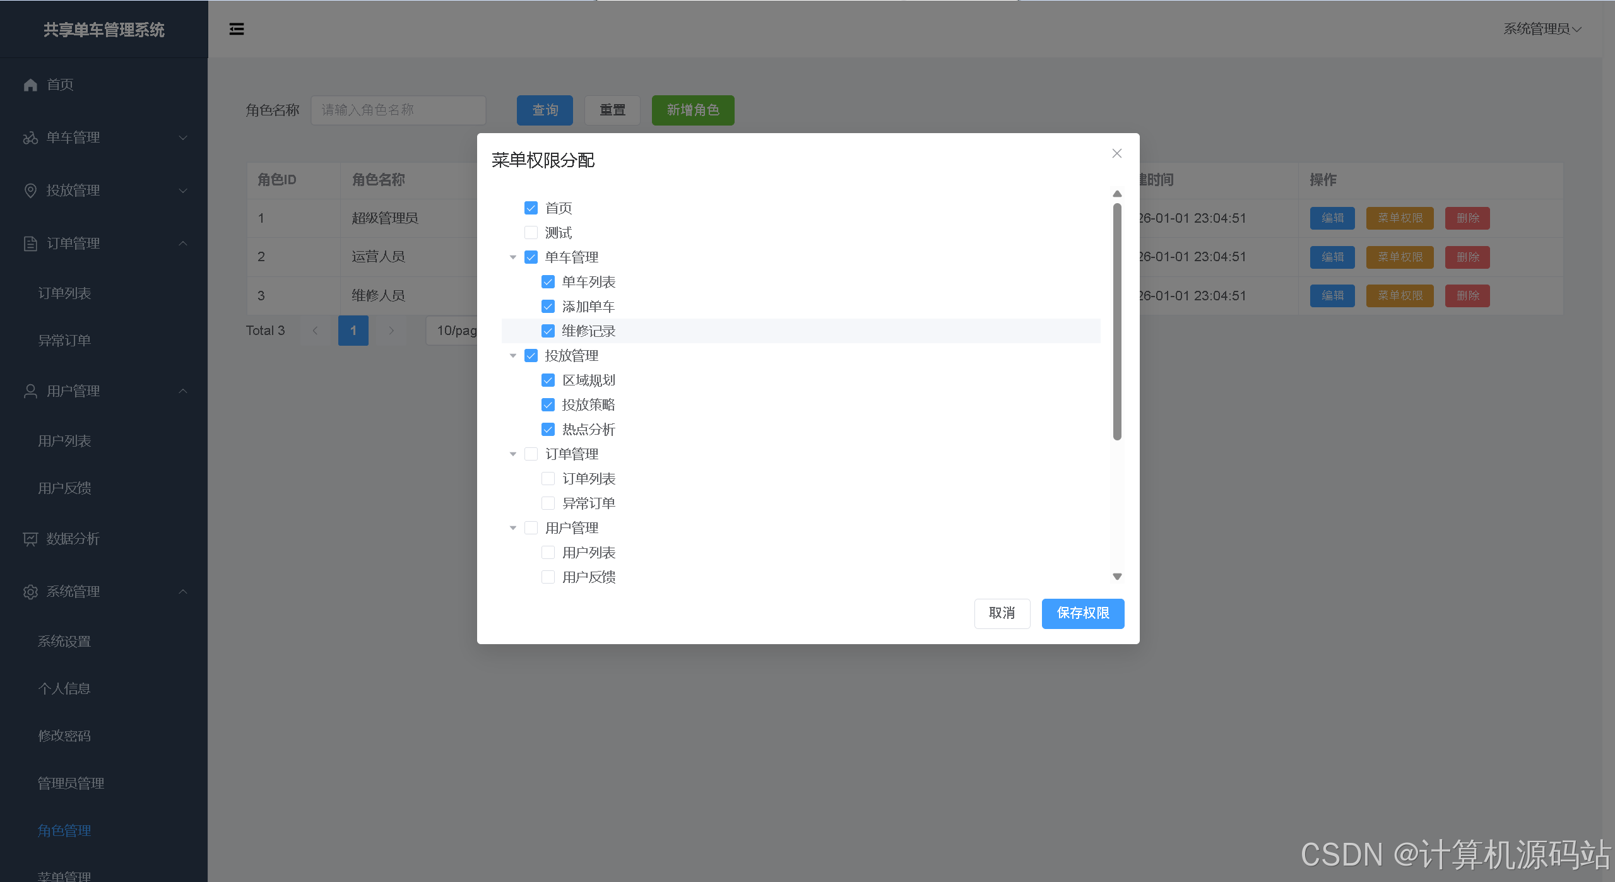Click the chart icon for 数据分析
The width and height of the screenshot is (1615, 882).
(x=30, y=539)
